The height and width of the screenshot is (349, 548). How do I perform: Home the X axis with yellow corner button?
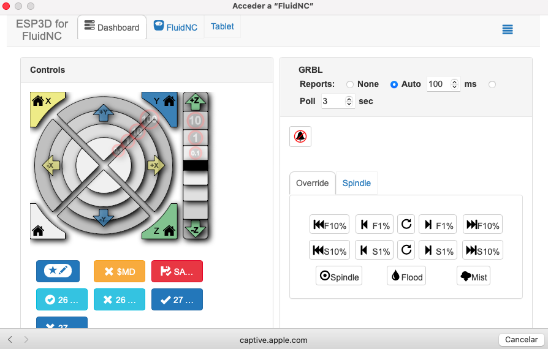[x=42, y=105]
